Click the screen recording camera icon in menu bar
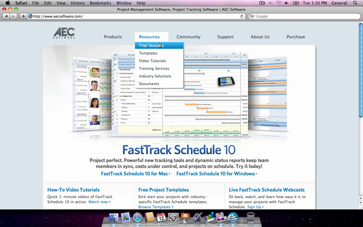Viewport: 363px width, 227px height. coord(262,3)
